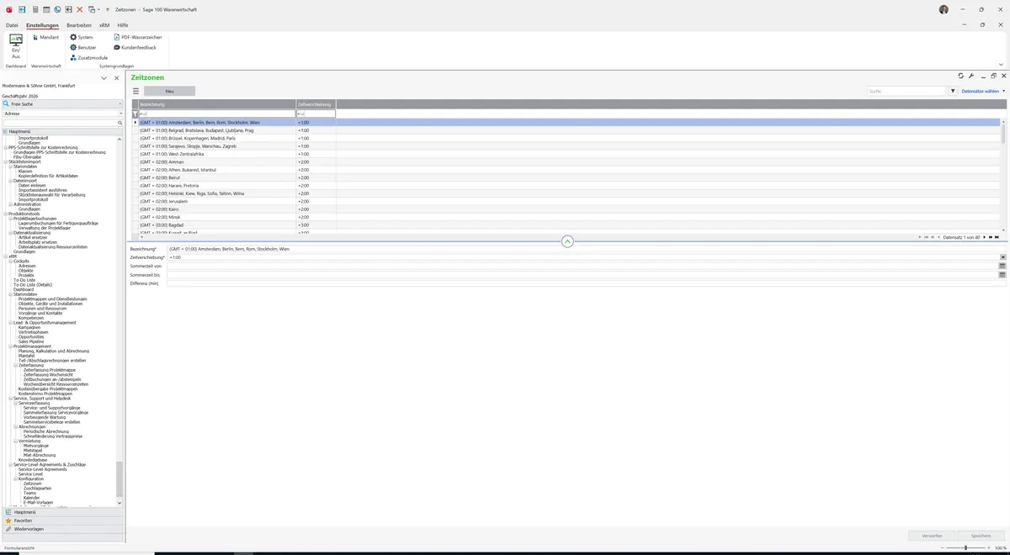Open Mandant settings in ribbon
The height and width of the screenshot is (555, 1010).
click(x=45, y=37)
